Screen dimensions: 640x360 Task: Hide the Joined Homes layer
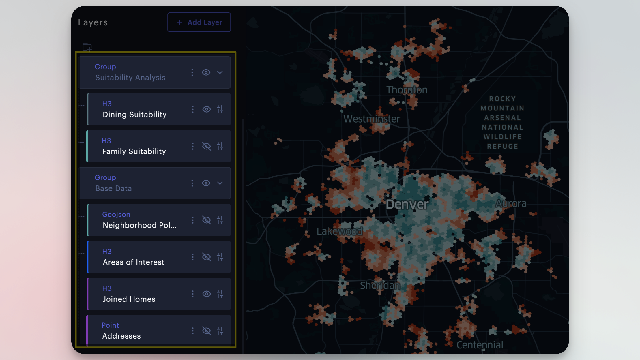tap(207, 294)
